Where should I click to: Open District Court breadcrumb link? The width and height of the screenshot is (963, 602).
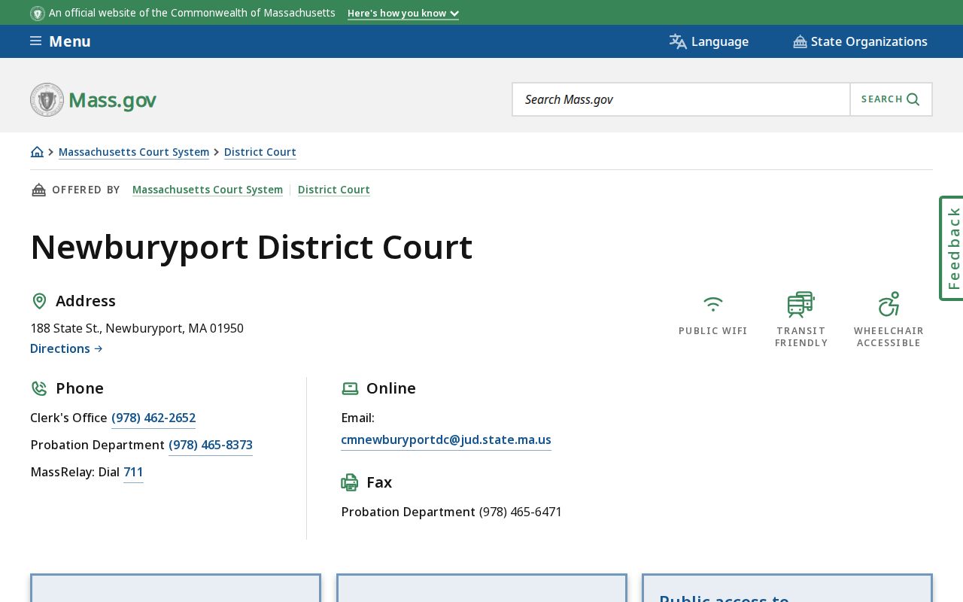tap(260, 152)
